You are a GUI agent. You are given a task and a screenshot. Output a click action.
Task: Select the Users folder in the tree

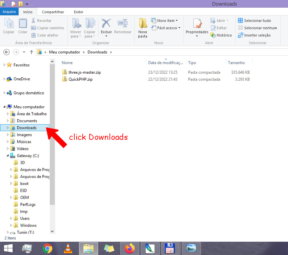coord(25,218)
